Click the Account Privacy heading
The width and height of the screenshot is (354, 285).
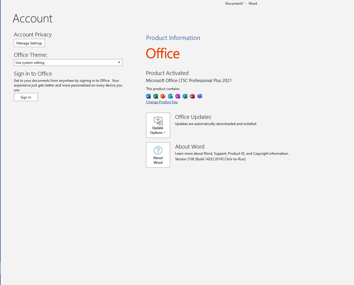click(33, 35)
